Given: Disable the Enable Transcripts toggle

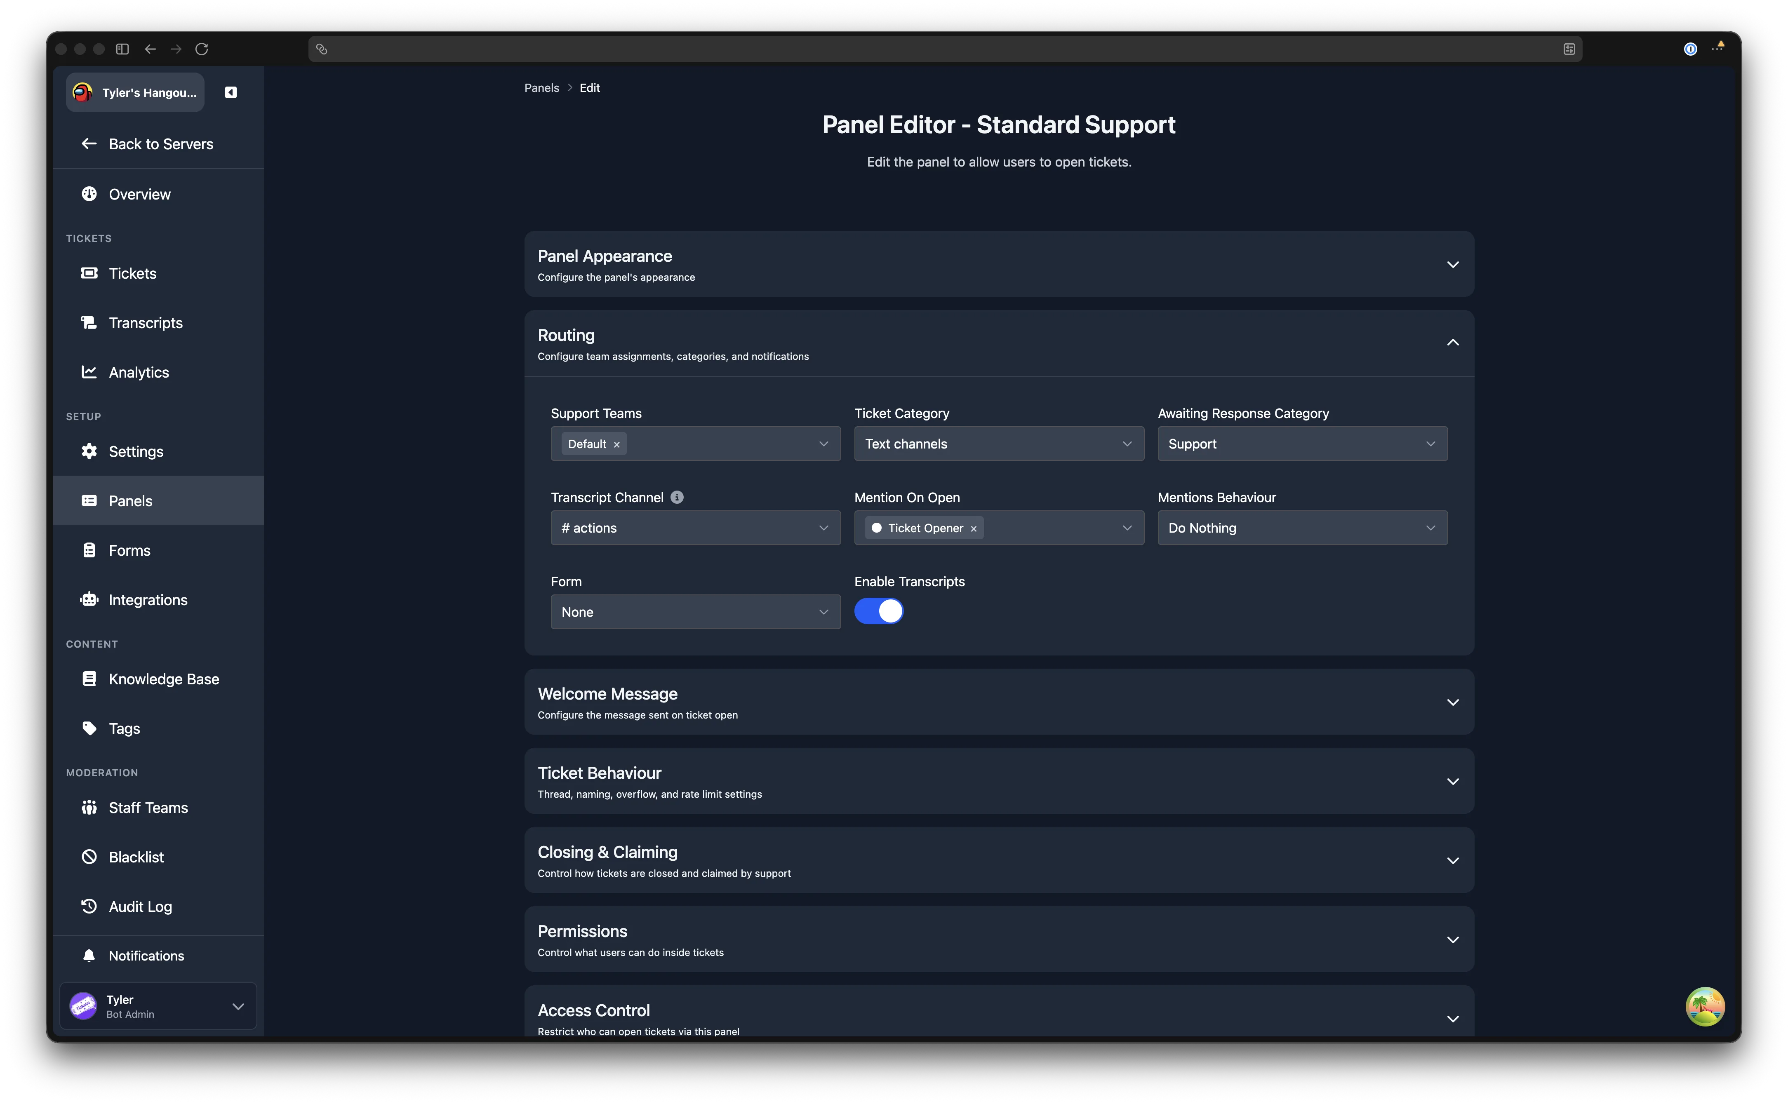Looking at the screenshot, I should [879, 611].
